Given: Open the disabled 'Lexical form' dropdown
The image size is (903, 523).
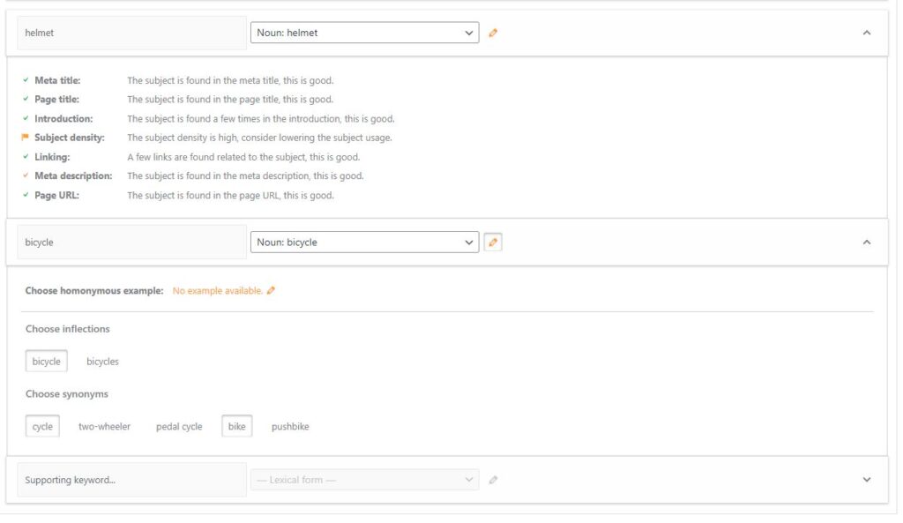Looking at the screenshot, I should 364,480.
